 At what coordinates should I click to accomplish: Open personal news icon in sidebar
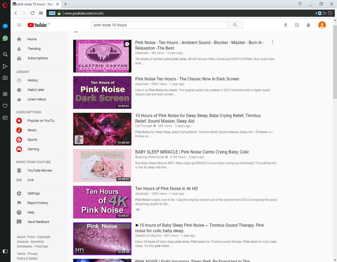coord(5,118)
